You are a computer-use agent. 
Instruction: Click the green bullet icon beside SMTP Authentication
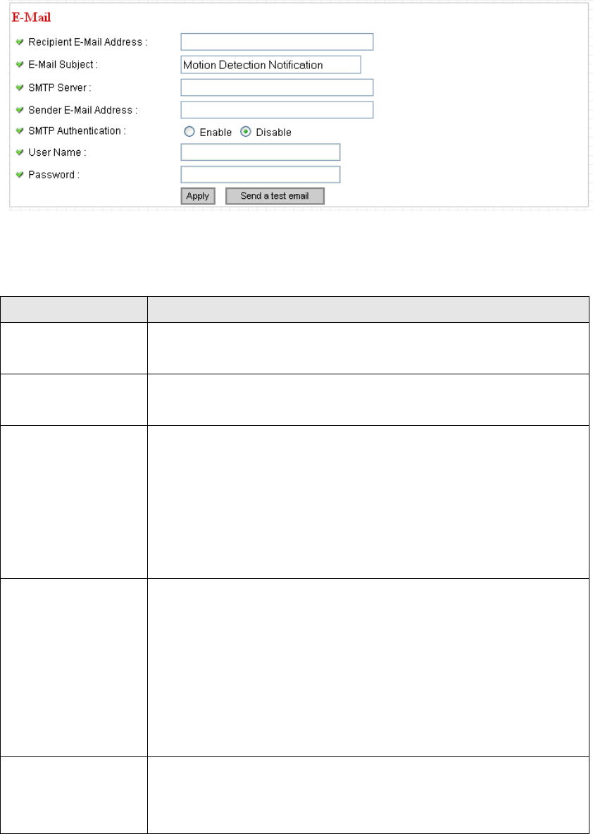(x=20, y=130)
